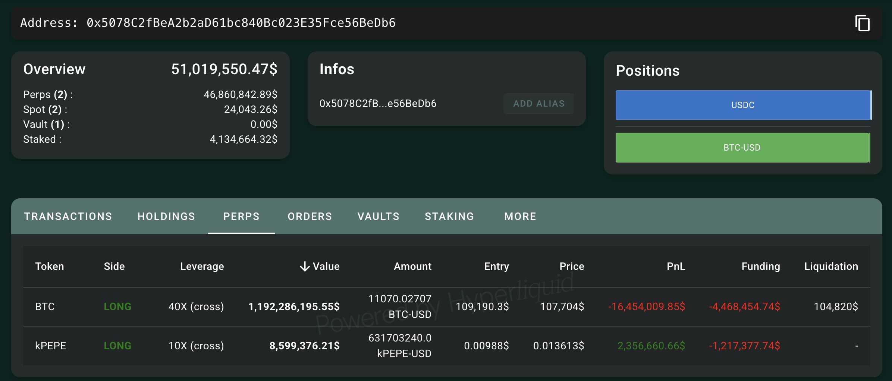Click the shortened address in Infos panel
The height and width of the screenshot is (381, 892).
pos(378,103)
